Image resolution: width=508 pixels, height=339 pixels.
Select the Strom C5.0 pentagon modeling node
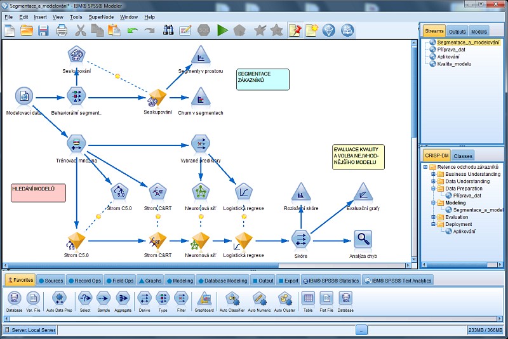click(119, 192)
